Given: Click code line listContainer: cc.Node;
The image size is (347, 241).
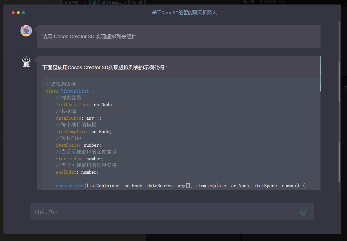Looking at the screenshot, I should pos(85,104).
